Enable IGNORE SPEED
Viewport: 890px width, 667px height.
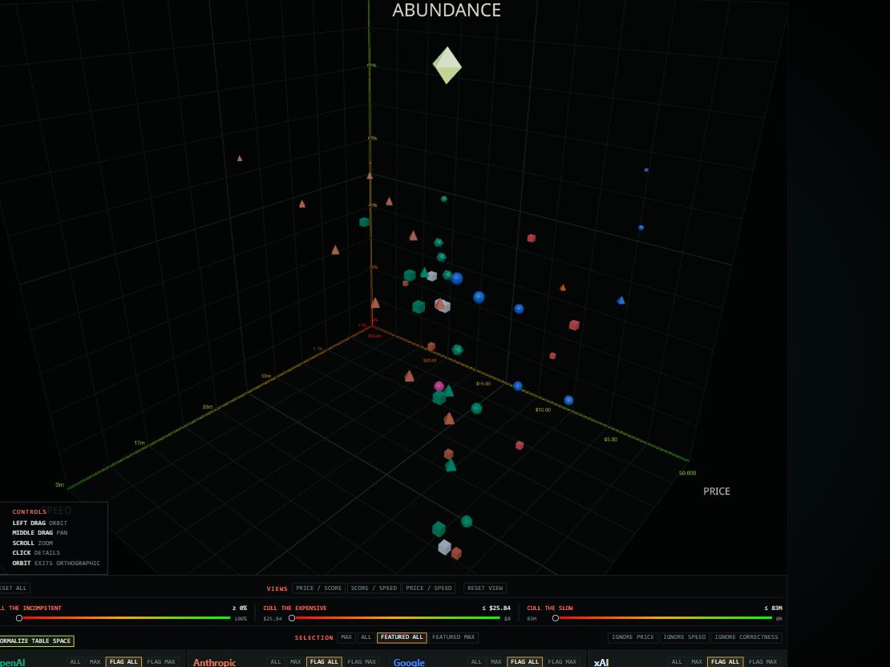685,637
